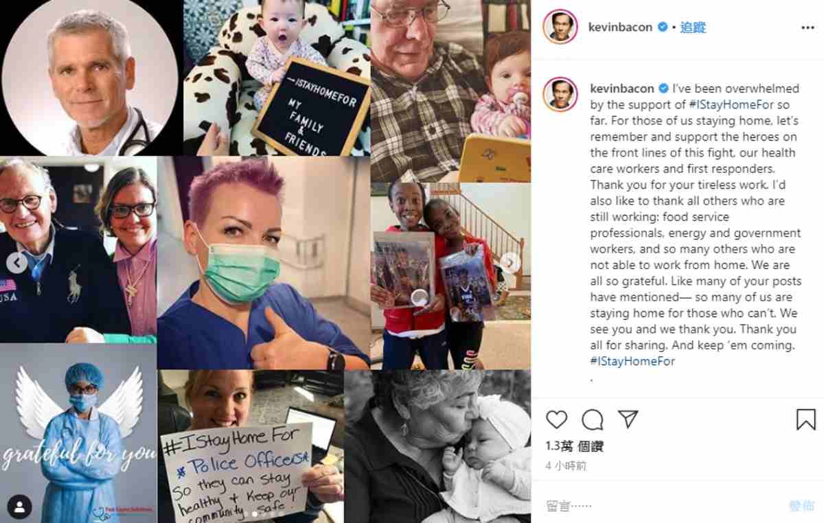Image resolution: width=824 pixels, height=523 pixels.
Task: Click the 追蹤 follow button
Action: tap(694, 27)
